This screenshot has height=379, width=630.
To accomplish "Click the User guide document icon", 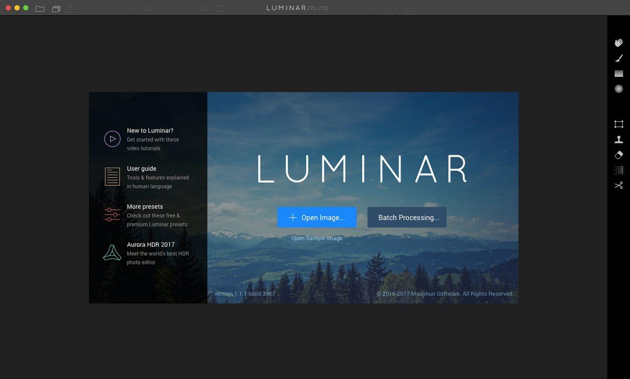I will (x=112, y=177).
